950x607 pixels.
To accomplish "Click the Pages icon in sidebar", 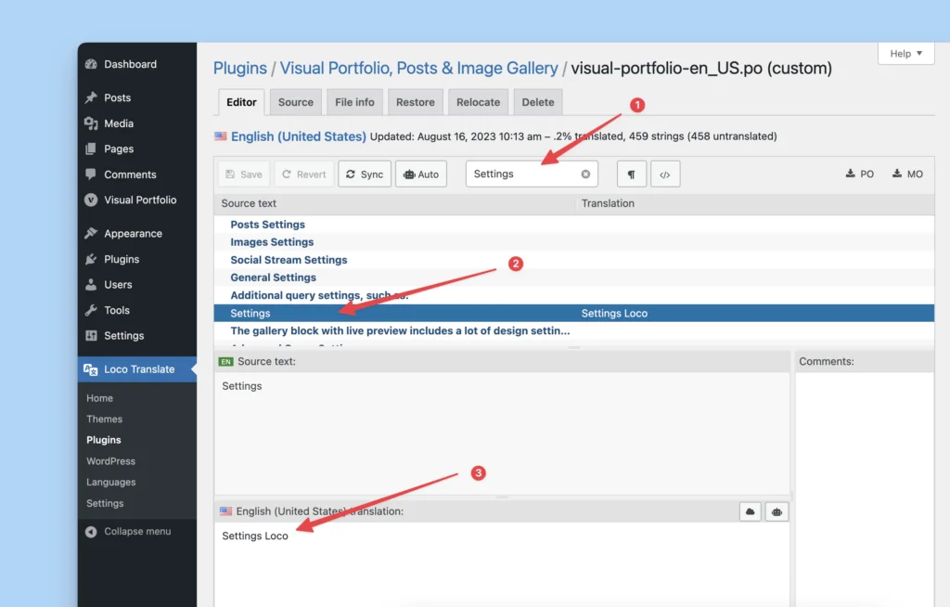I will point(91,149).
